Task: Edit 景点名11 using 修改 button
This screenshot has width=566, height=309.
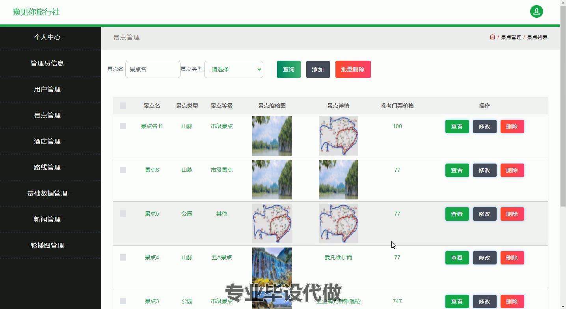Action: tap(485, 127)
